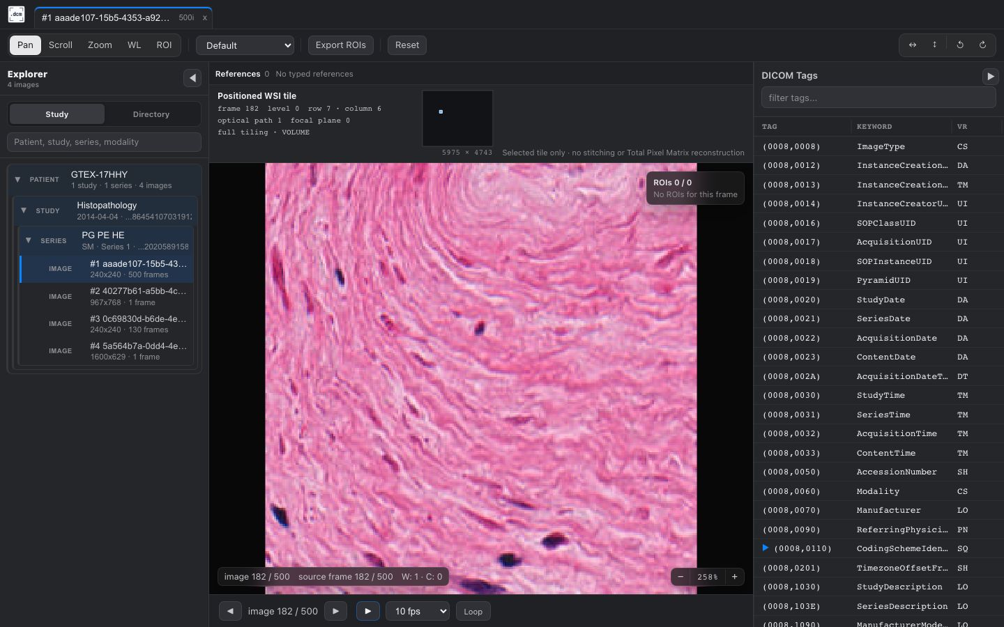Screen dimensions: 1004x627
Task: Select the ContentTime tag row
Action: [x=878, y=453]
